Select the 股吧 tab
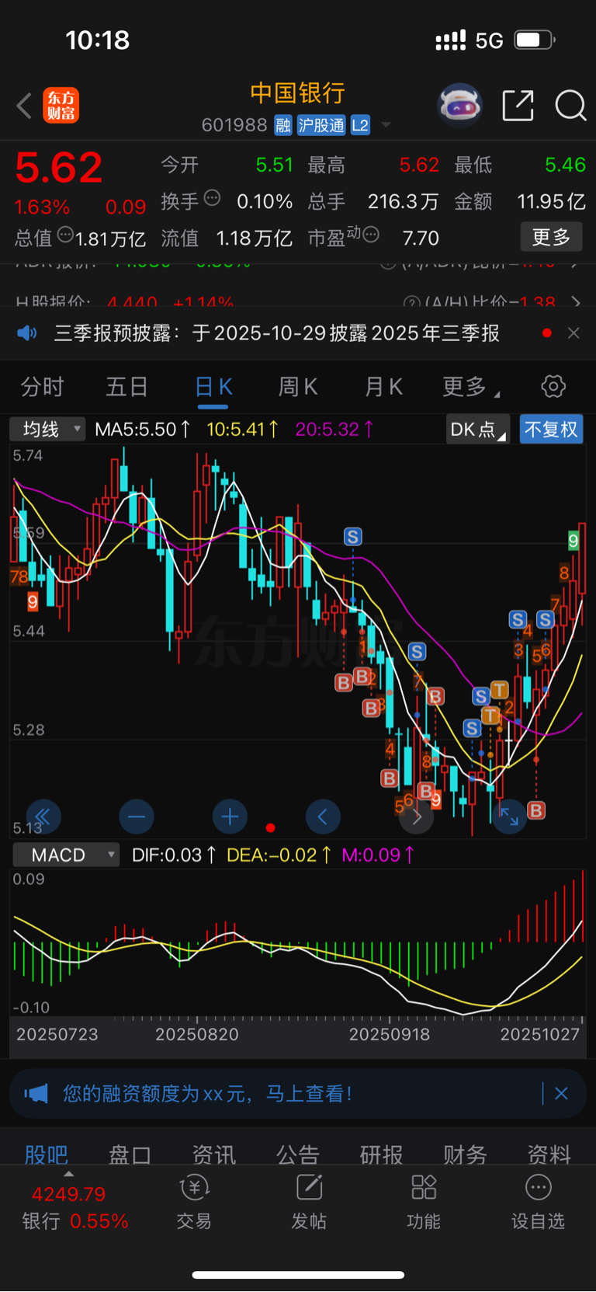The height and width of the screenshot is (1292, 596). (47, 1154)
